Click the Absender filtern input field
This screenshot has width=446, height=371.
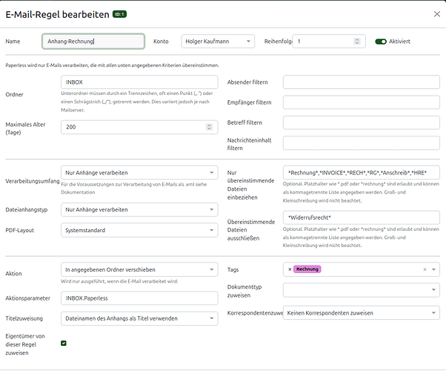pos(362,82)
